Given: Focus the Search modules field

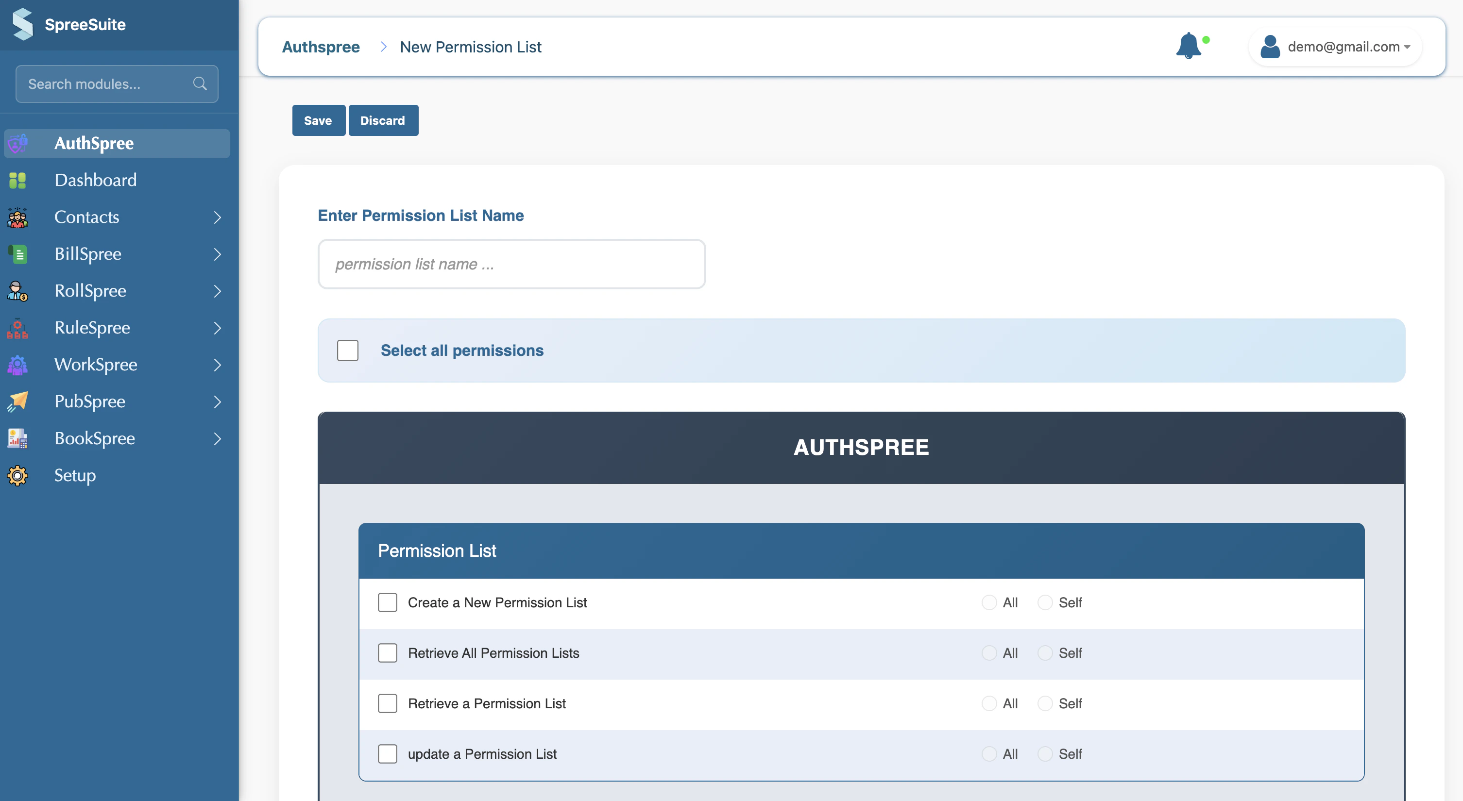Looking at the screenshot, I should 117,83.
